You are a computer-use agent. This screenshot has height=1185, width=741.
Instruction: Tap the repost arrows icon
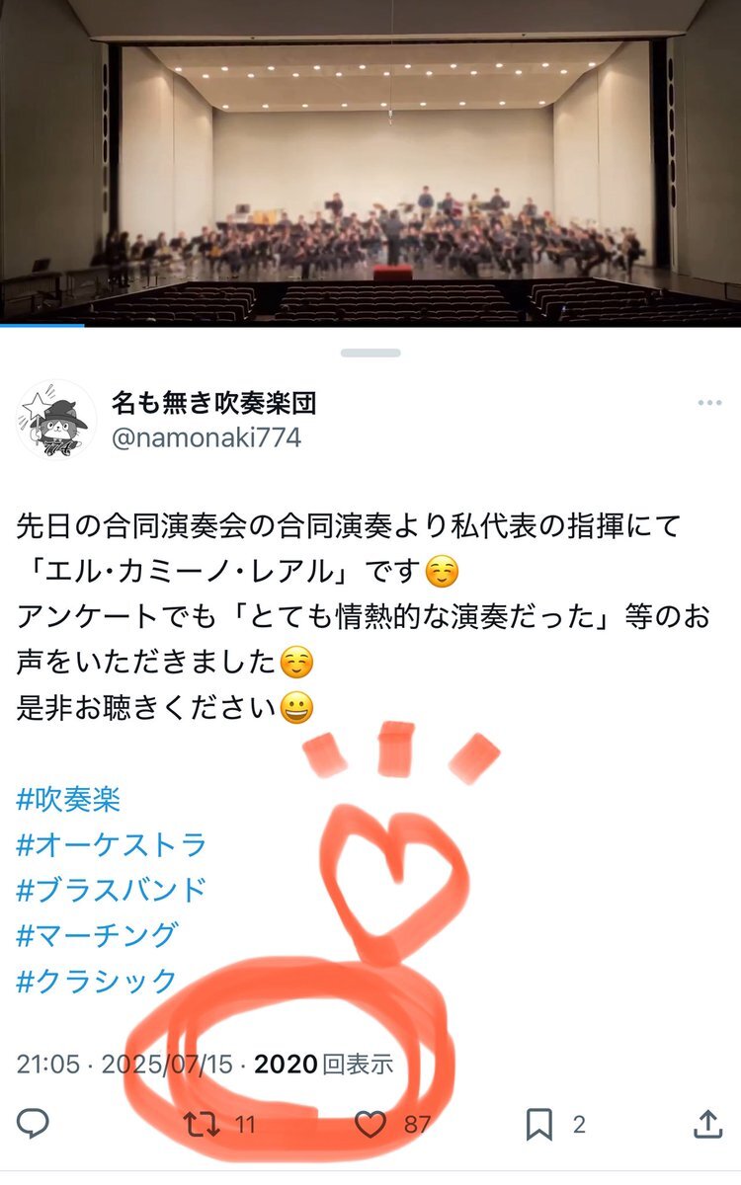pos(203,1124)
